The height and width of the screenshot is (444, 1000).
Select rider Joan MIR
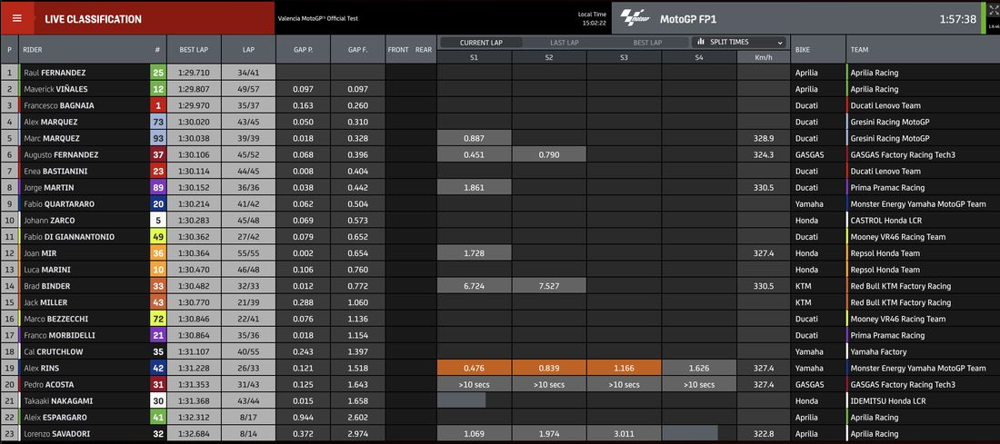[41, 253]
